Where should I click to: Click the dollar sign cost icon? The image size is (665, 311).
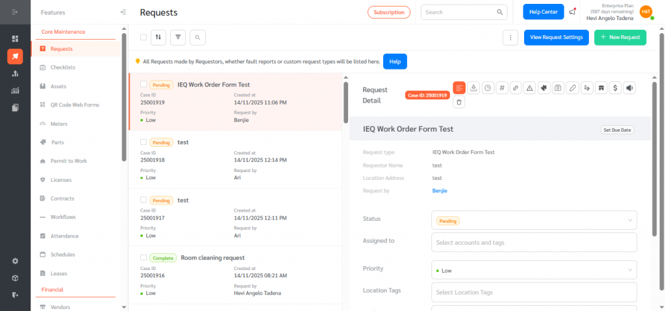pos(614,88)
